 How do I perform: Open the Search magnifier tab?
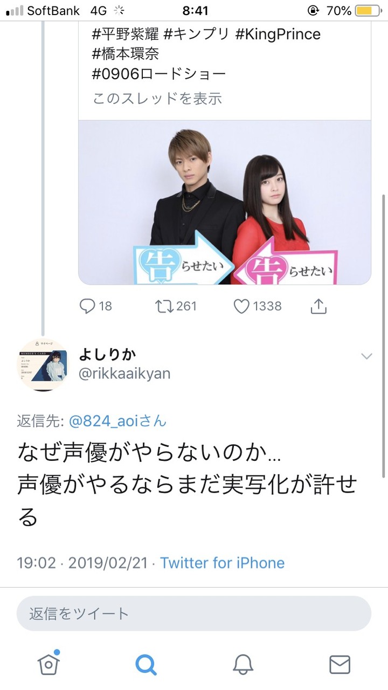(x=145, y=664)
